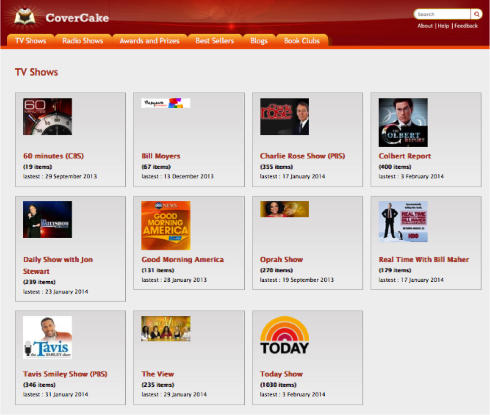Open the Book Clubs tab
This screenshot has height=415, width=490.
click(x=302, y=40)
